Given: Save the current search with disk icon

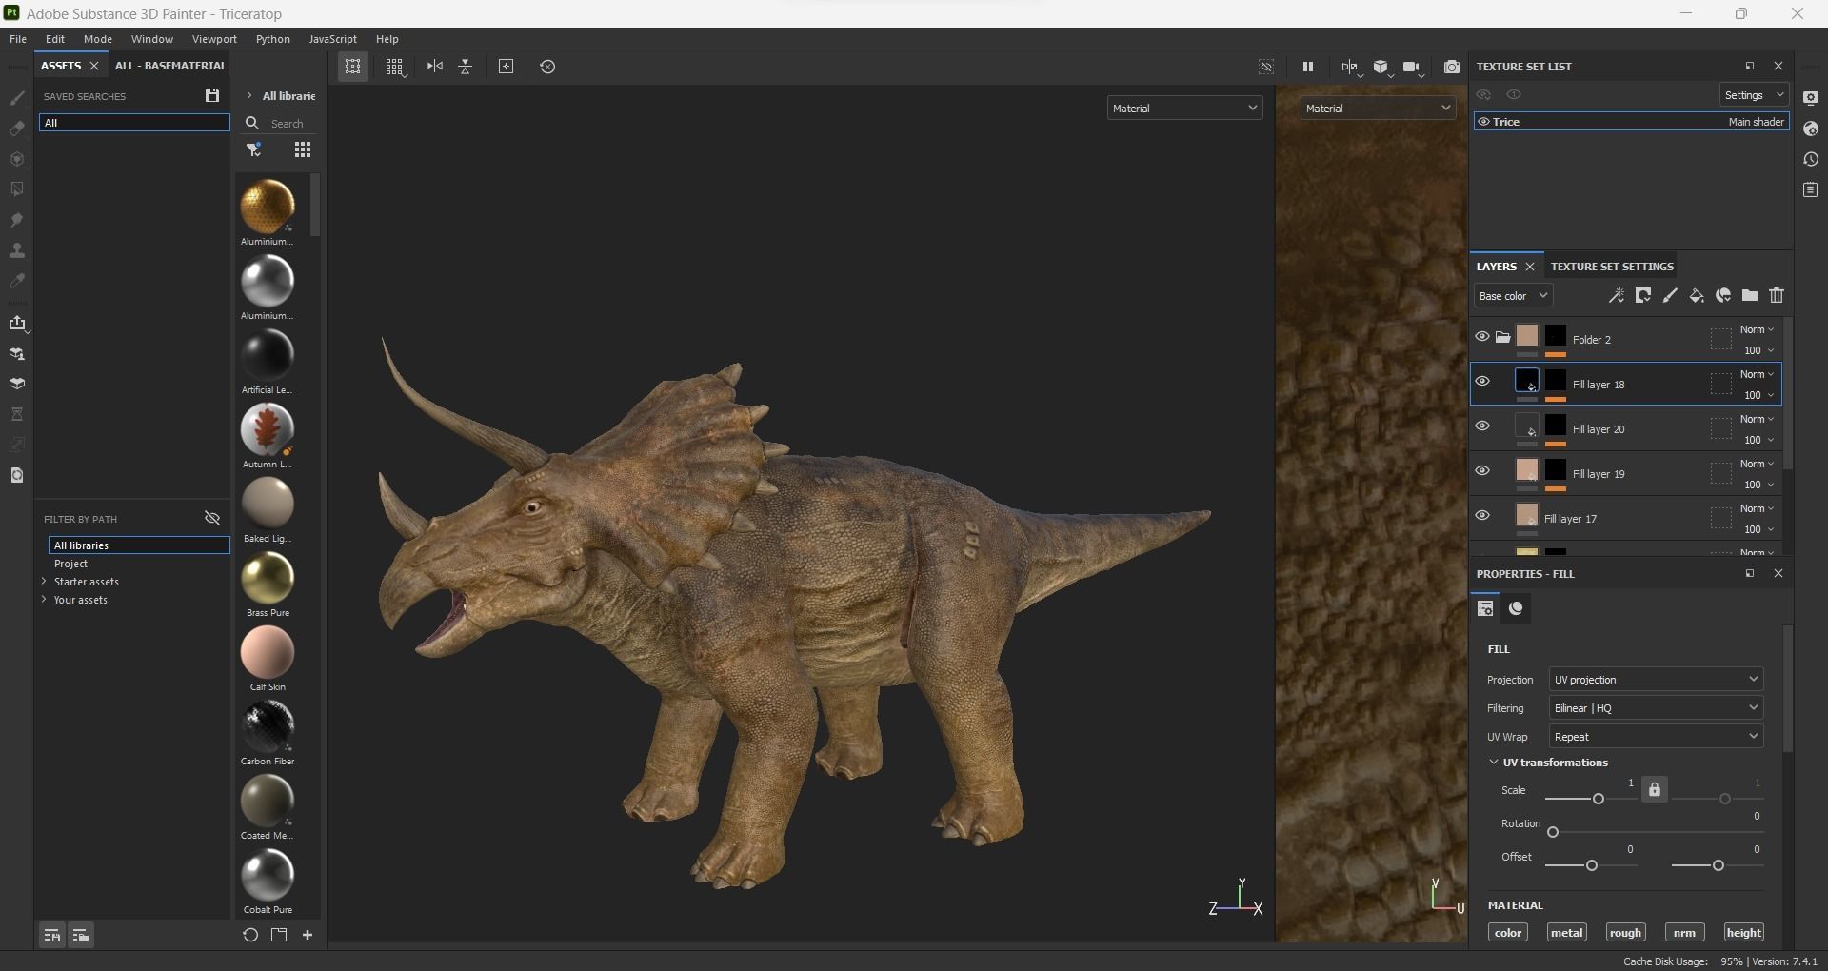Looking at the screenshot, I should coord(212,95).
